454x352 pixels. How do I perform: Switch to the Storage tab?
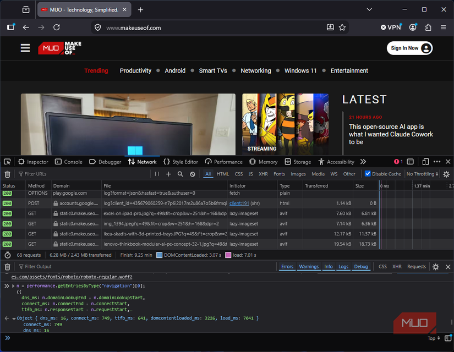(298, 162)
